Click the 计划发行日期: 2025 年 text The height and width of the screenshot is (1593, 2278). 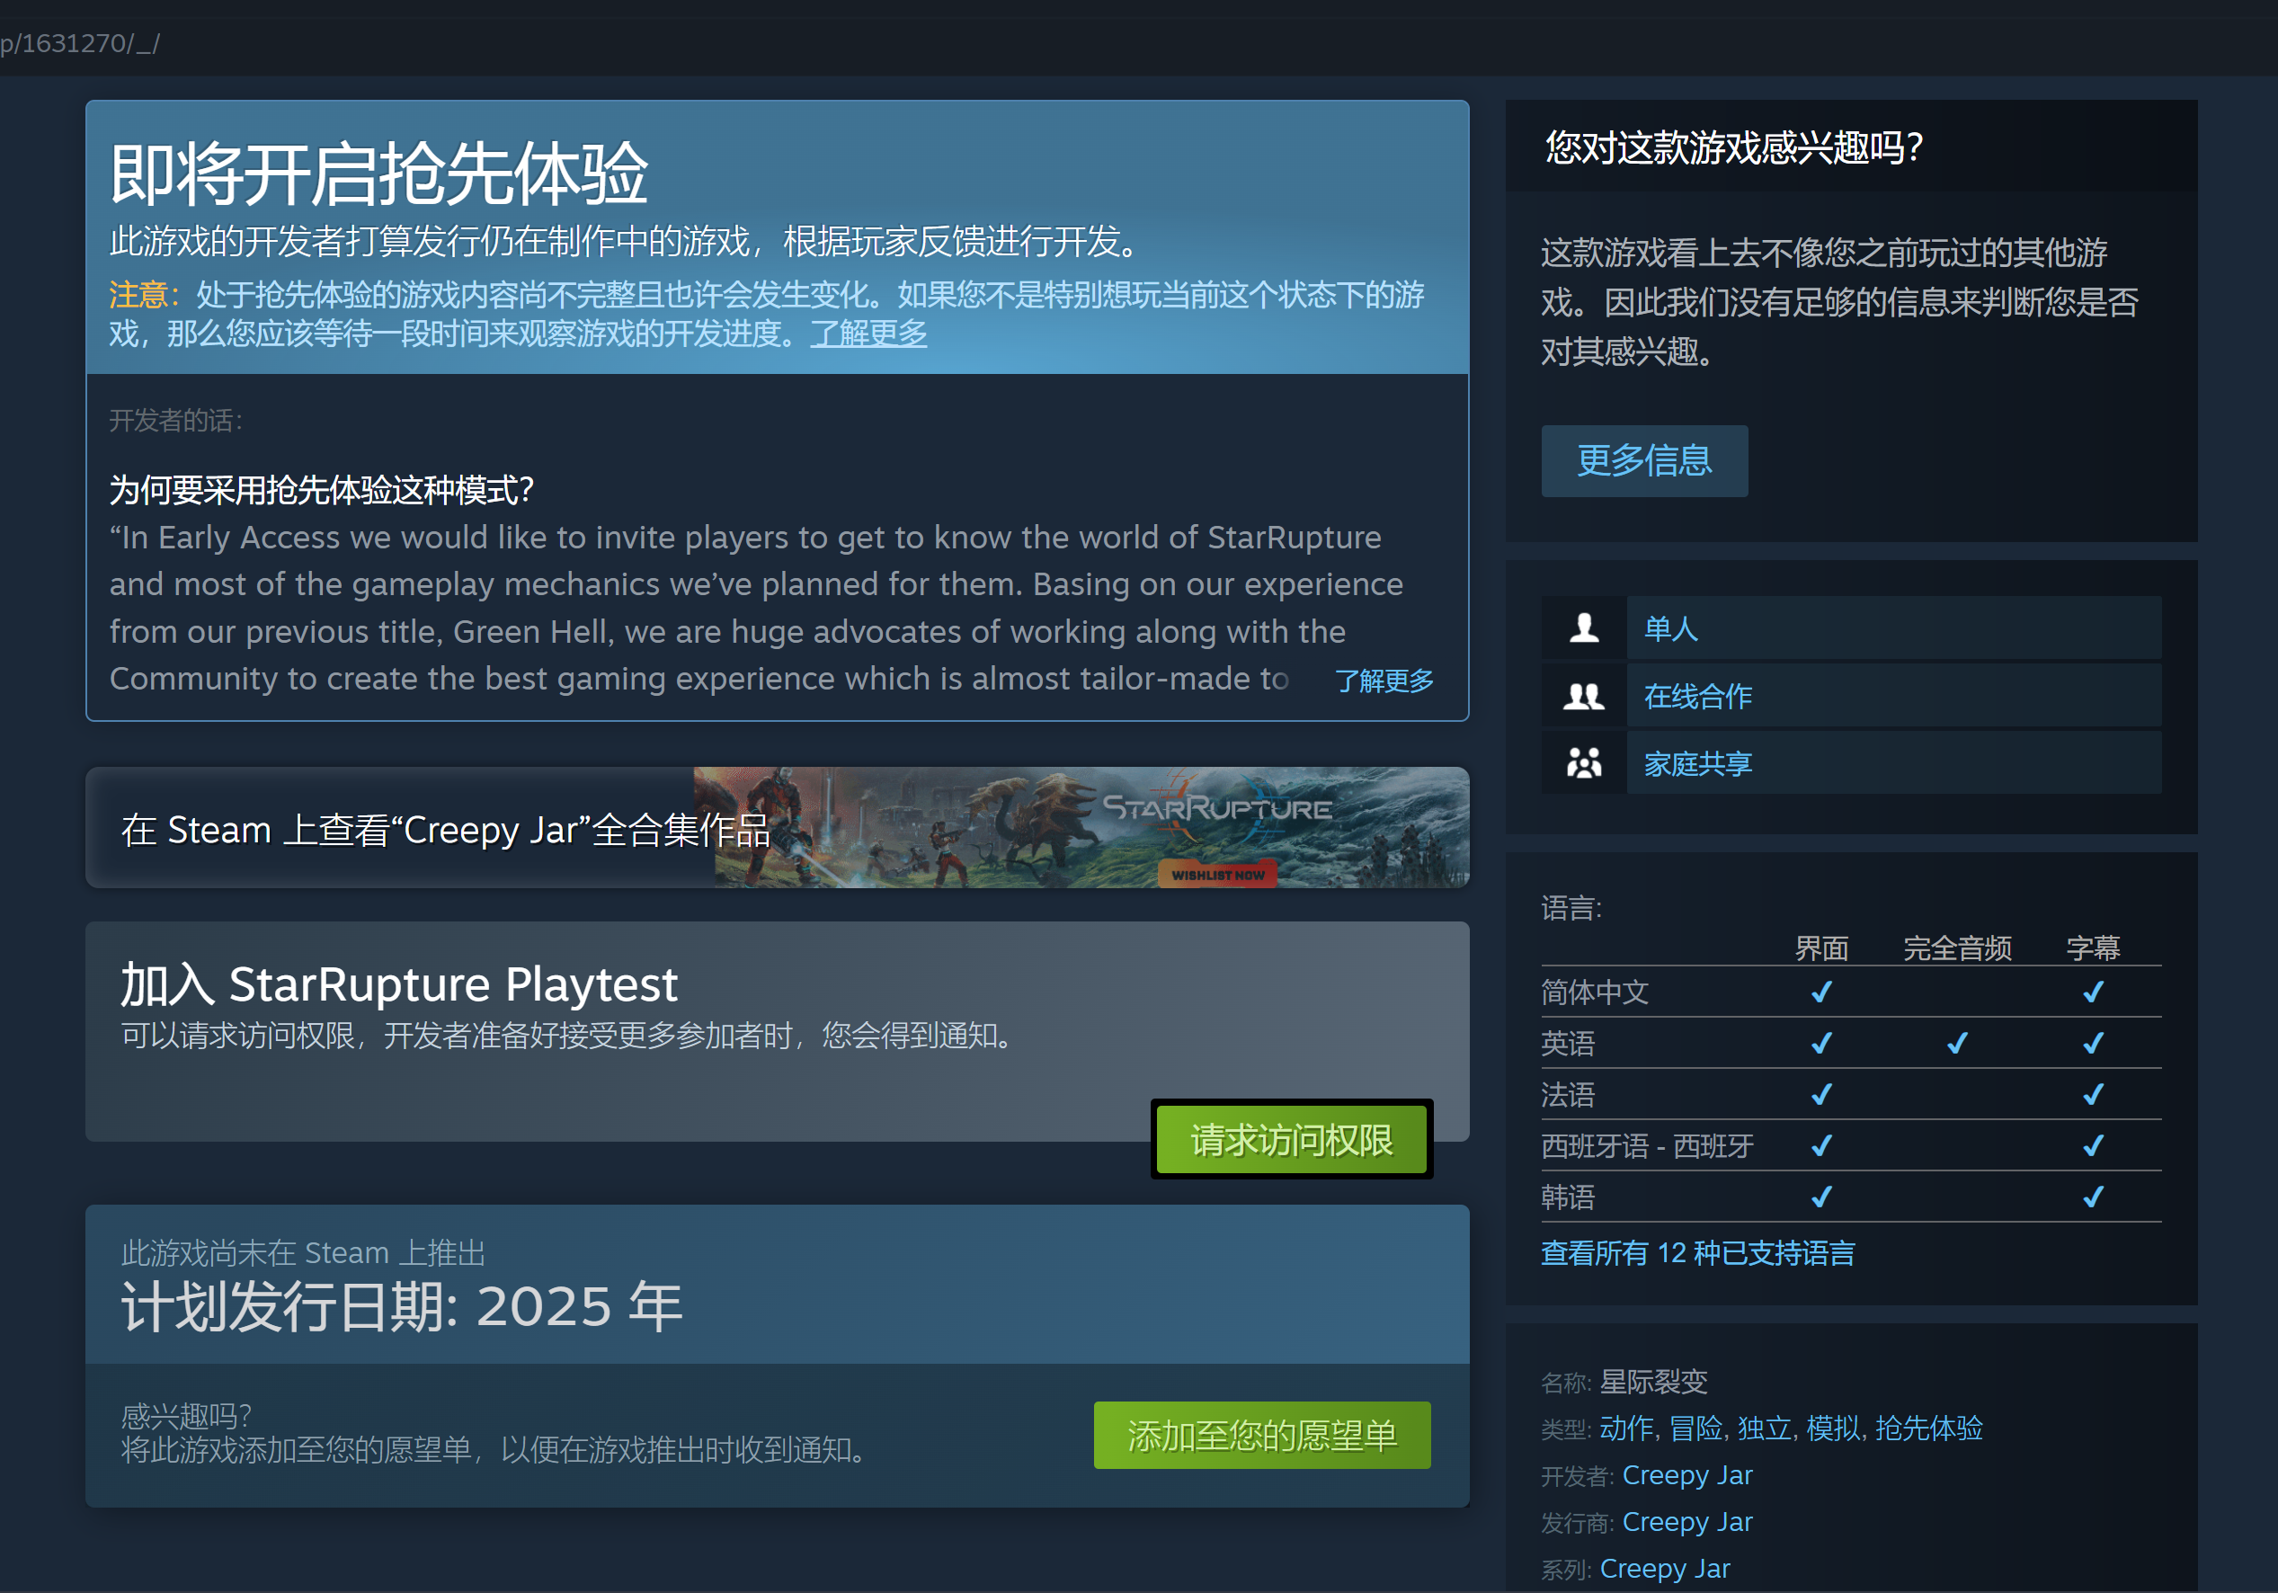click(x=402, y=1305)
